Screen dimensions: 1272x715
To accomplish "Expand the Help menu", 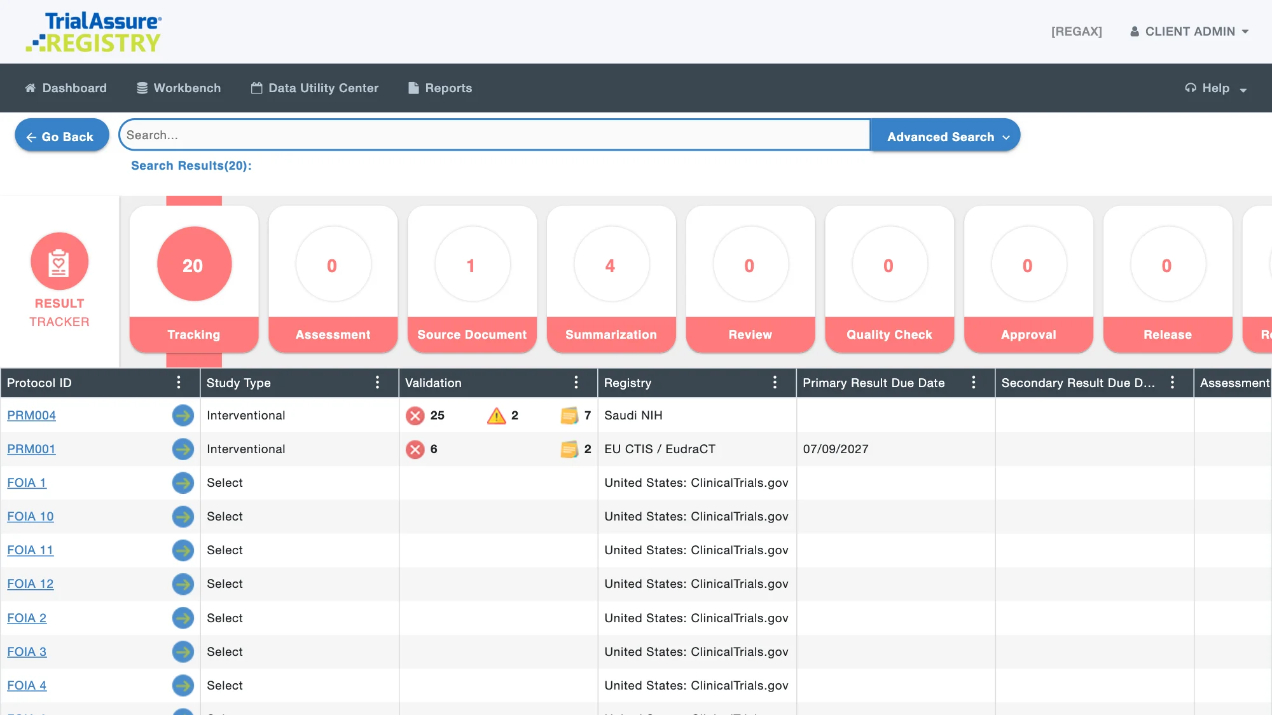I will pyautogui.click(x=1215, y=88).
